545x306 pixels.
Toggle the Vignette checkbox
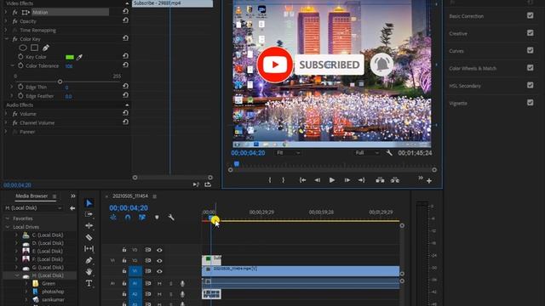[x=530, y=102]
